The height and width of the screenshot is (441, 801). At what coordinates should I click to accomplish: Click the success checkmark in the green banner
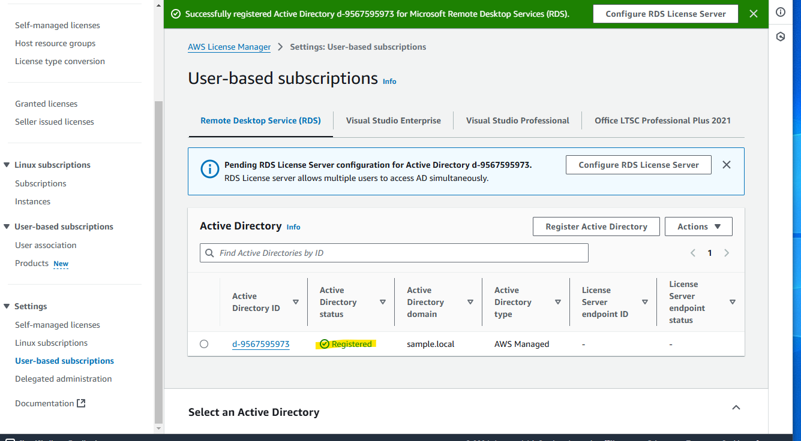[175, 13]
